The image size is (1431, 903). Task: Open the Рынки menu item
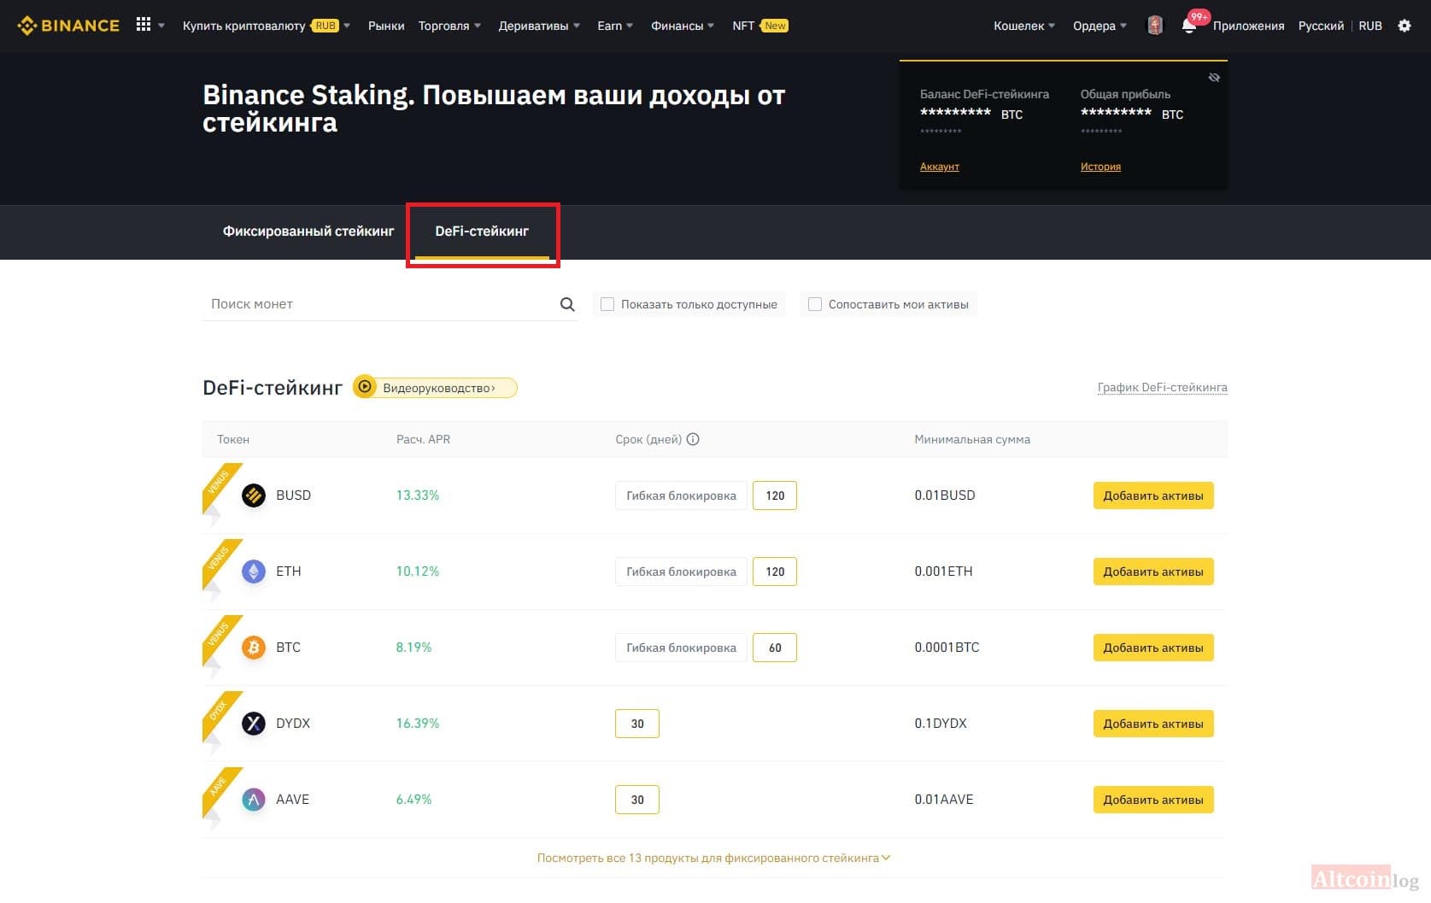click(386, 26)
